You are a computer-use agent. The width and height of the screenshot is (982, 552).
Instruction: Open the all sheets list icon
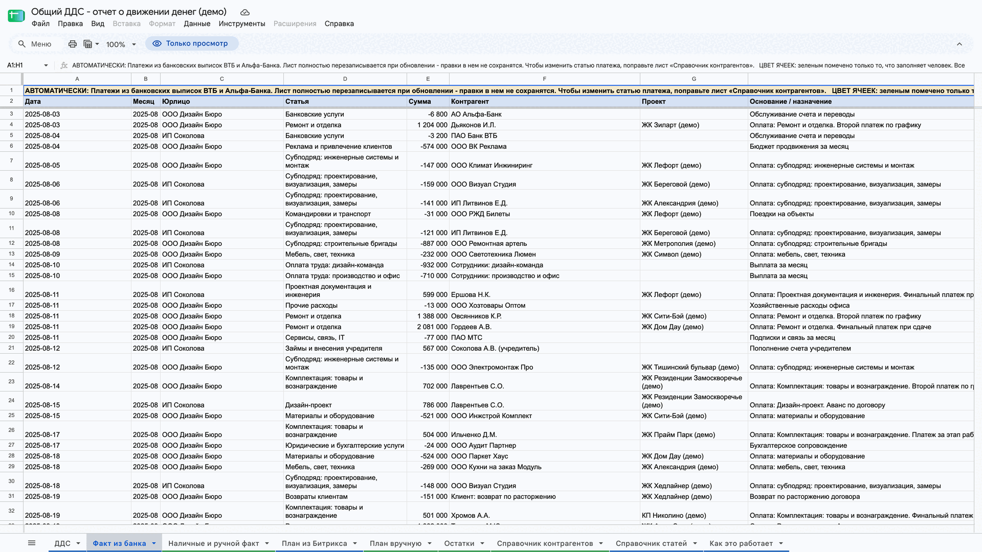click(x=32, y=543)
